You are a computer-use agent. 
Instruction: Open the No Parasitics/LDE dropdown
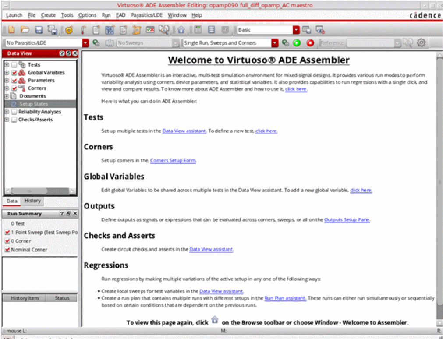(x=85, y=43)
